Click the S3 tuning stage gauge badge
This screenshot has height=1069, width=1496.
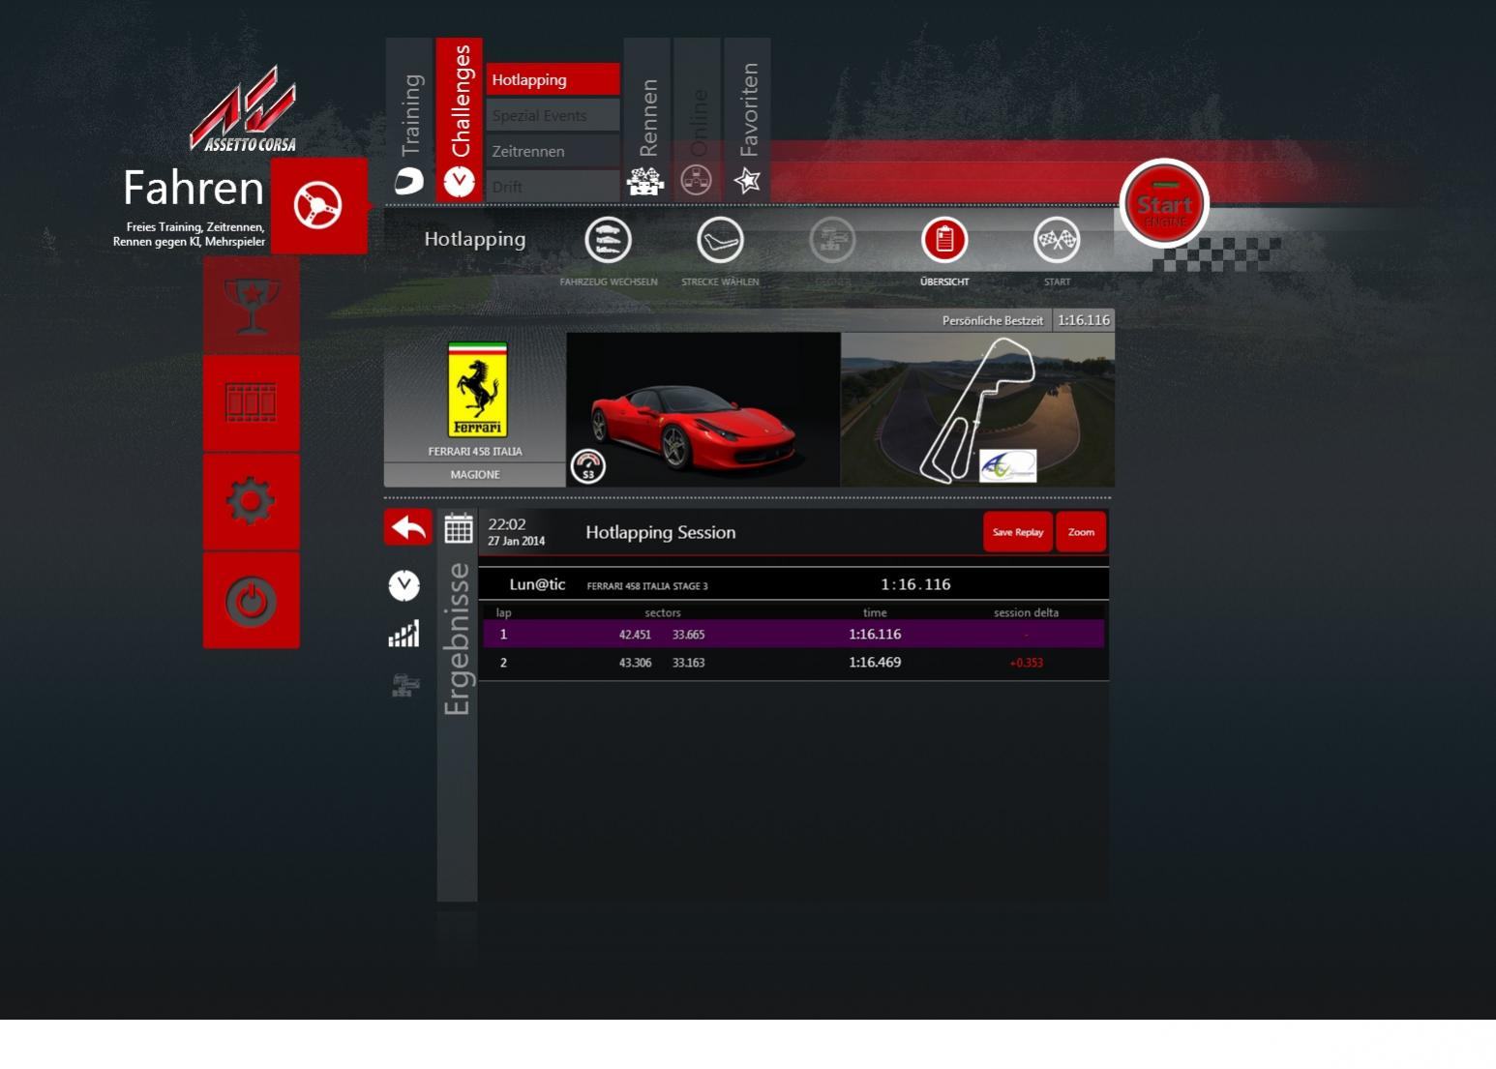tap(587, 466)
